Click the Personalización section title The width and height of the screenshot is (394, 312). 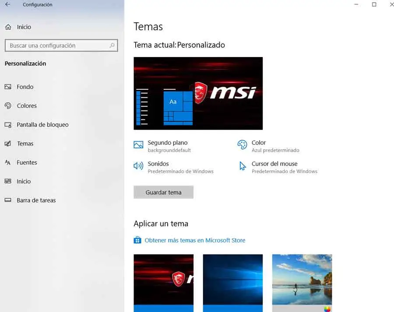25,64
